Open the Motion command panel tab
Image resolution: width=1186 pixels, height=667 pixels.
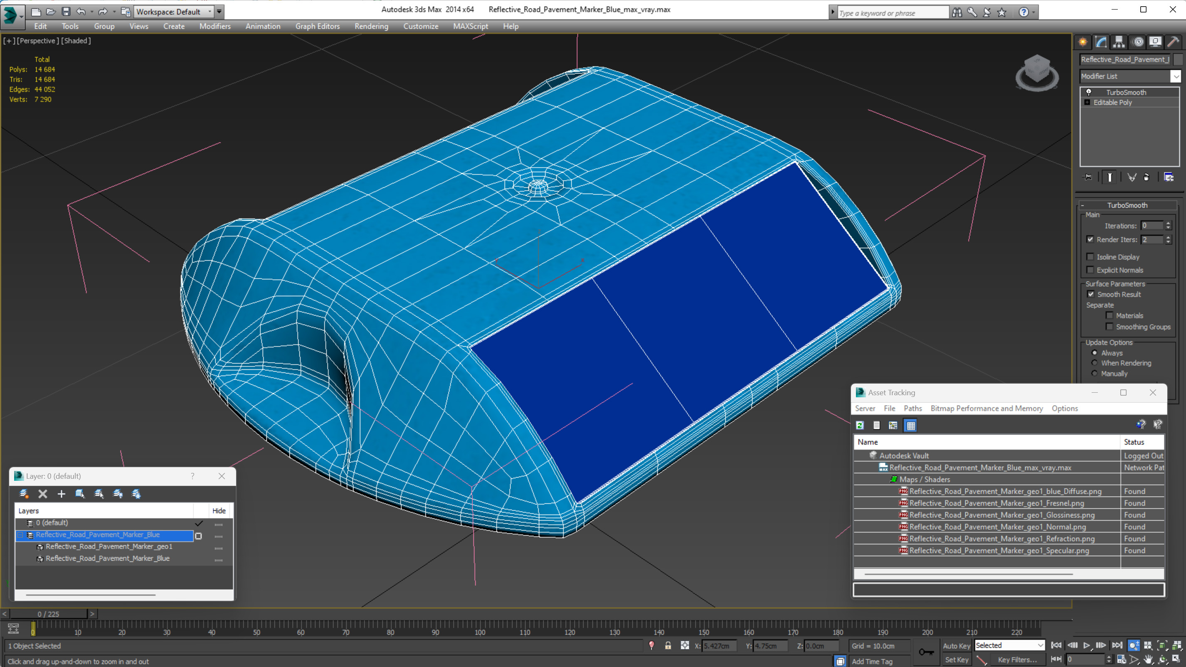coord(1138,42)
